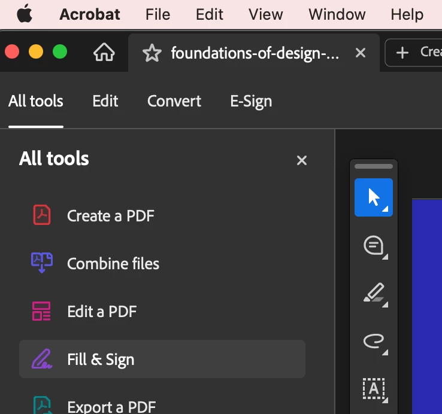Open the Create a PDF tool label
This screenshot has width=442, height=414.
[x=110, y=216]
